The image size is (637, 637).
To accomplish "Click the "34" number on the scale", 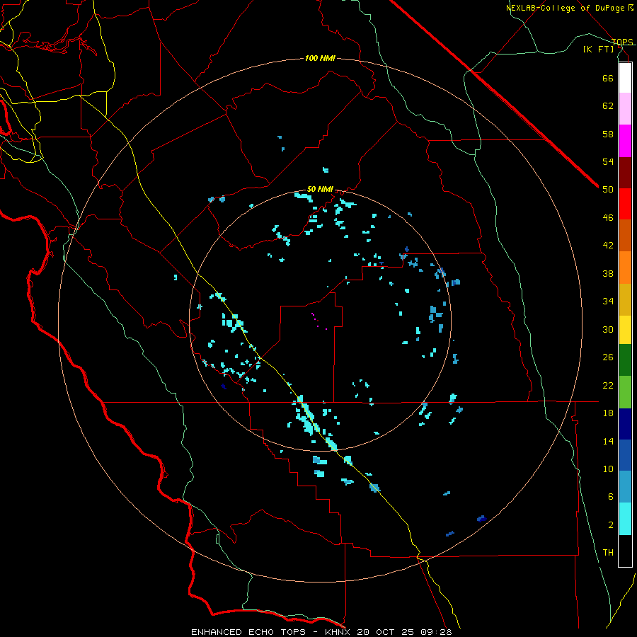I will (x=608, y=302).
